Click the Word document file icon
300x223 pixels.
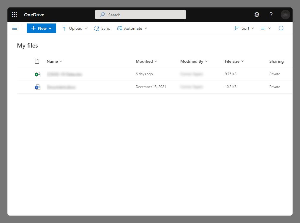pyautogui.click(x=37, y=87)
